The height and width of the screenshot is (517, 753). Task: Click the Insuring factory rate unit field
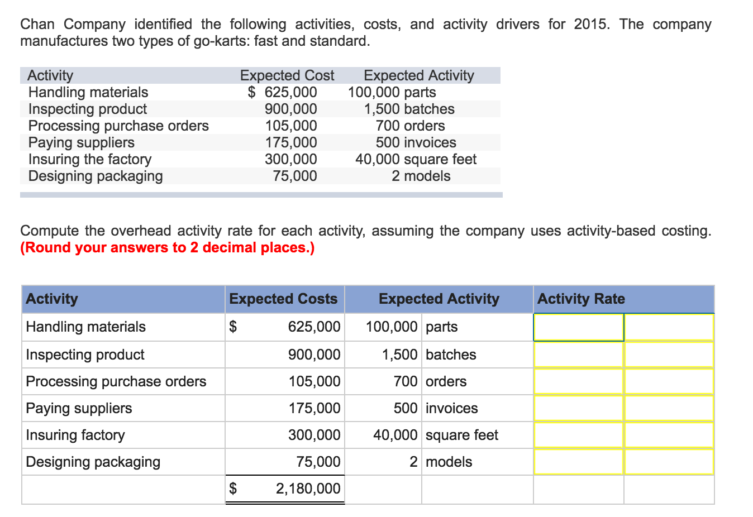(669, 435)
